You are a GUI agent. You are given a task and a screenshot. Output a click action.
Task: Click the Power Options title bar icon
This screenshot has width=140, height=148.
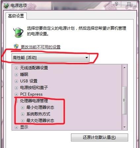point(6,6)
